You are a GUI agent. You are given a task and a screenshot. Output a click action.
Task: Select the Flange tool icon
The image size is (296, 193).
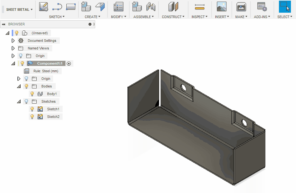100,7
